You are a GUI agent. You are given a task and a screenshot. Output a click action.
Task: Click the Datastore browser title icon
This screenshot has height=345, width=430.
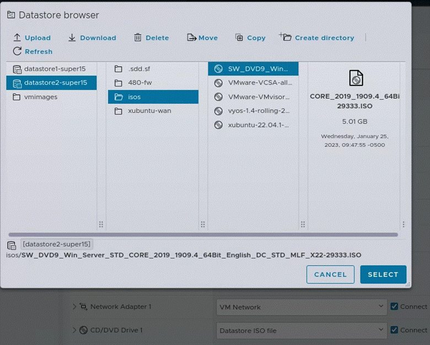[11, 15]
